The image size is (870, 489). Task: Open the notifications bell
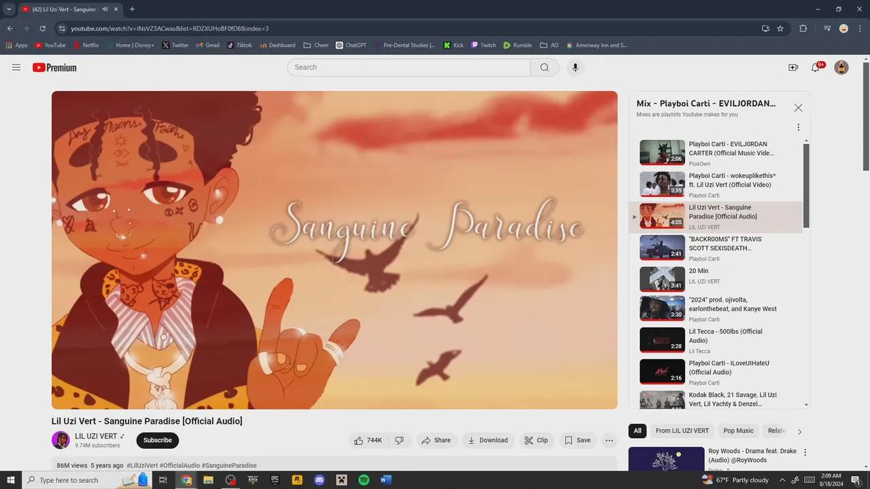click(x=816, y=67)
